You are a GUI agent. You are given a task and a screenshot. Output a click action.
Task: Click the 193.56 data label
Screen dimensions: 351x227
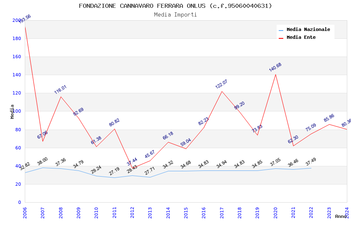click(25, 19)
